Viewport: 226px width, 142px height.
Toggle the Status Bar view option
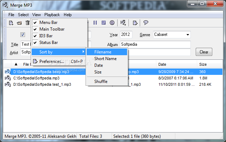click(60, 43)
